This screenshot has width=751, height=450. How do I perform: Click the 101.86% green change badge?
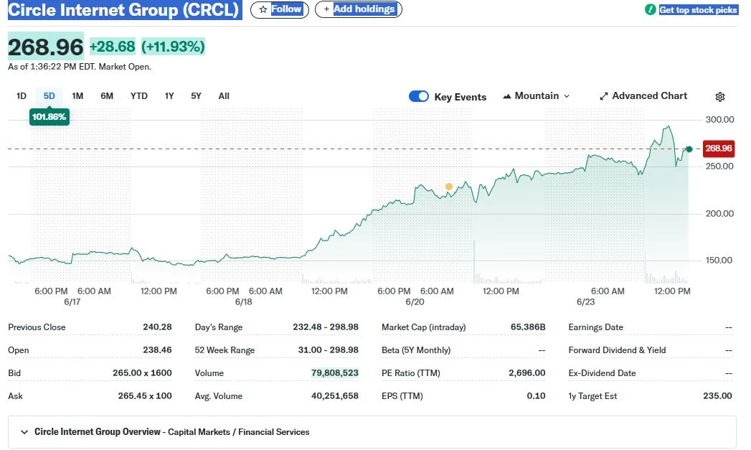pyautogui.click(x=49, y=117)
